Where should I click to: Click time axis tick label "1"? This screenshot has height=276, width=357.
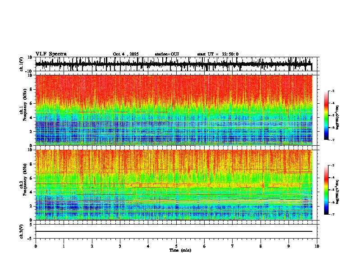[64, 246]
